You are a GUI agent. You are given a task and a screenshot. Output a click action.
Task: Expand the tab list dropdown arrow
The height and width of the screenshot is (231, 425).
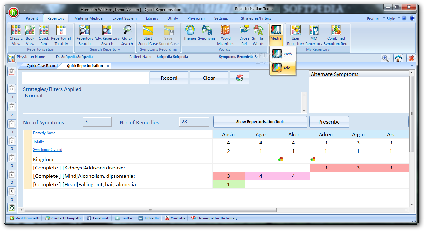tap(412, 66)
